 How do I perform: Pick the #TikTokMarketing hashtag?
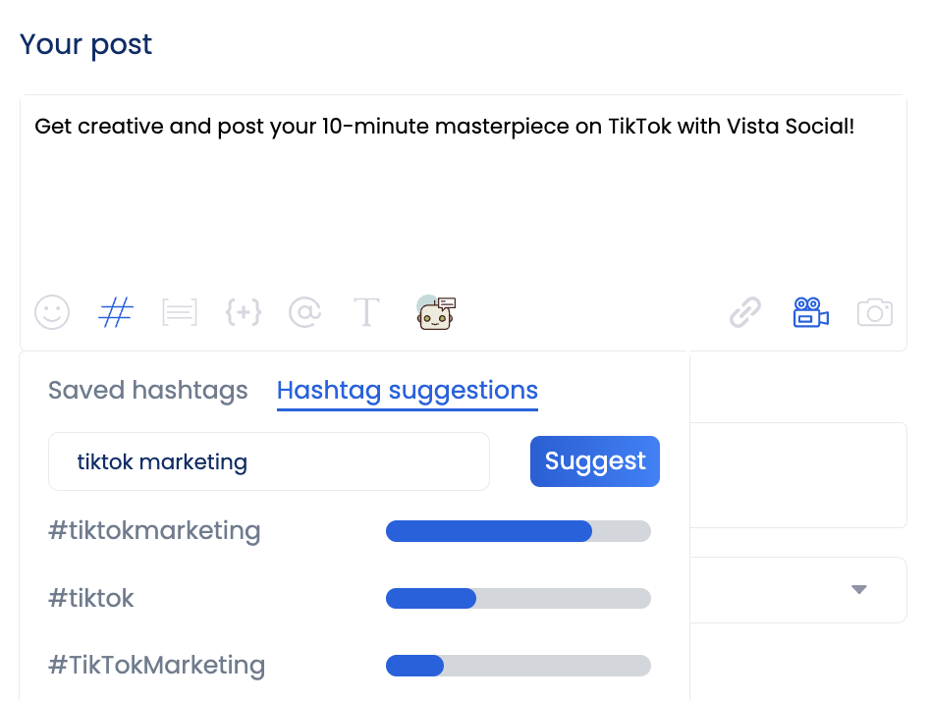(x=156, y=666)
